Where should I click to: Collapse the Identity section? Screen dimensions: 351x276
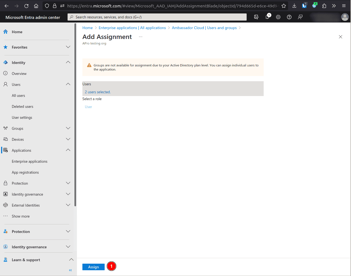point(68,63)
